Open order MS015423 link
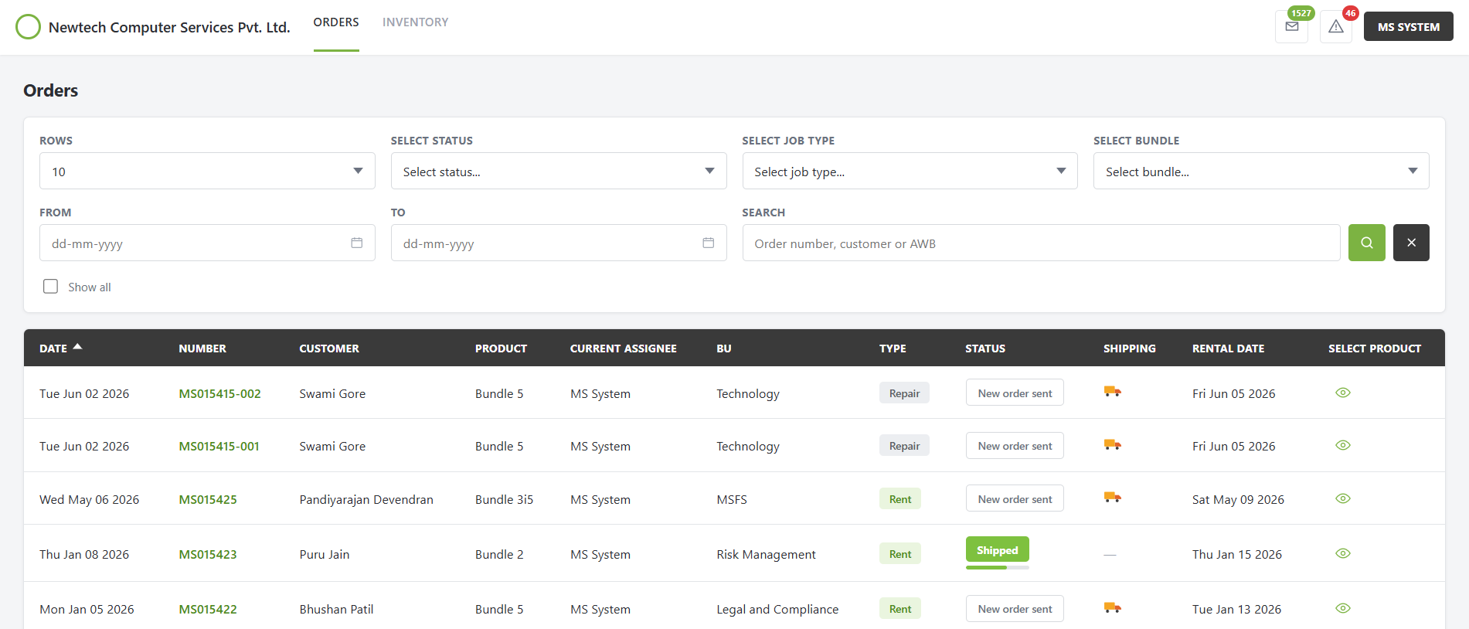Image resolution: width=1469 pixels, height=629 pixels. tap(208, 554)
